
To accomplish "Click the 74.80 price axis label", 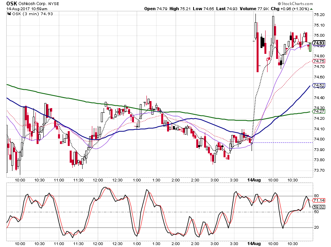I will pyautogui.click(x=319, y=56).
